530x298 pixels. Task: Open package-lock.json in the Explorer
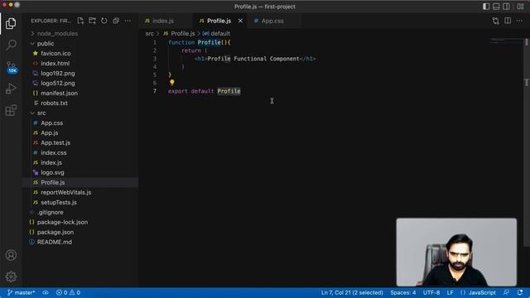pyautogui.click(x=80, y=222)
